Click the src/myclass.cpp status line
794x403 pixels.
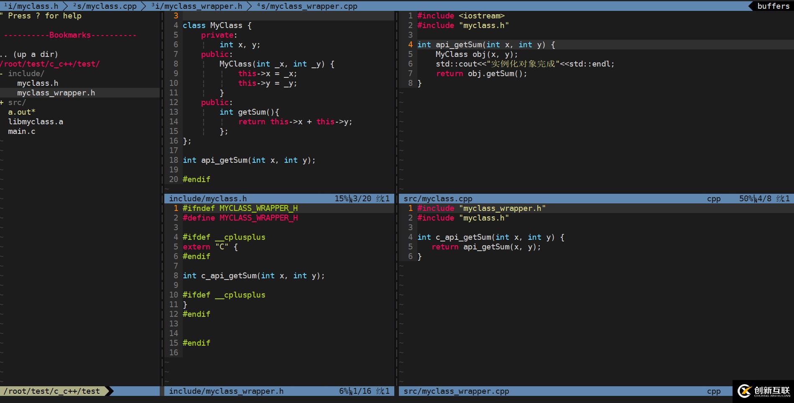(x=438, y=199)
